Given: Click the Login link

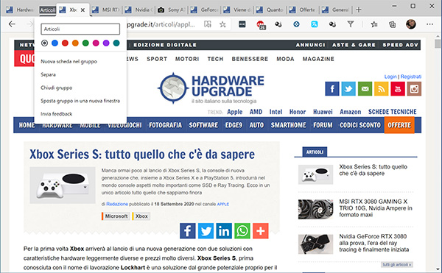Looking at the screenshot, I should point(390,77).
